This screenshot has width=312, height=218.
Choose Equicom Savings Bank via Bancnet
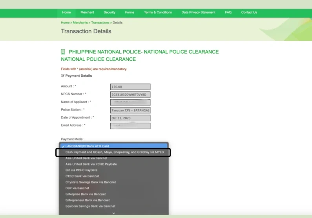tap(114, 206)
